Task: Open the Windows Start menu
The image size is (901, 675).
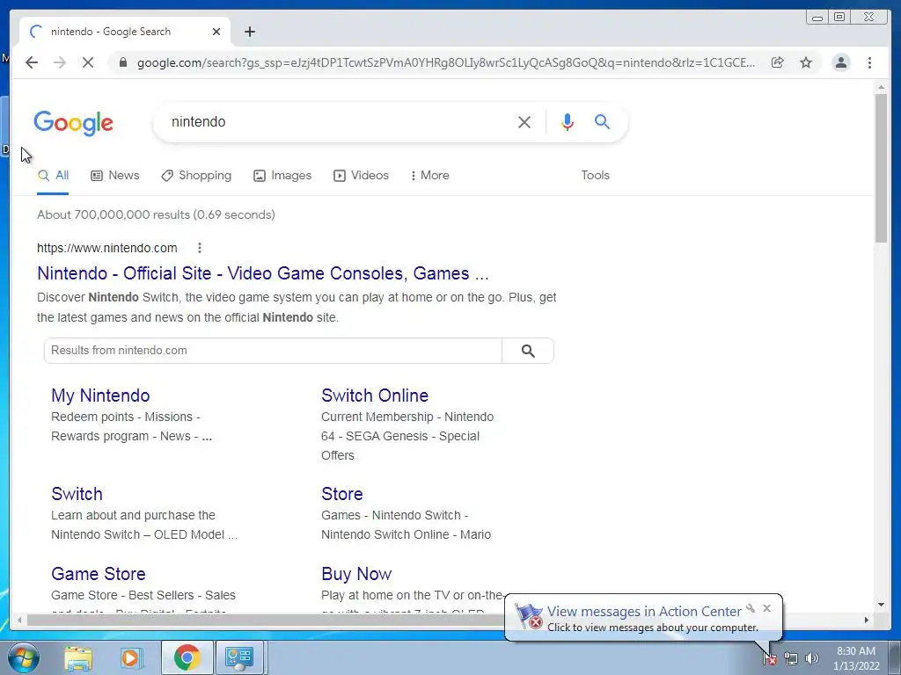Action: [23, 657]
